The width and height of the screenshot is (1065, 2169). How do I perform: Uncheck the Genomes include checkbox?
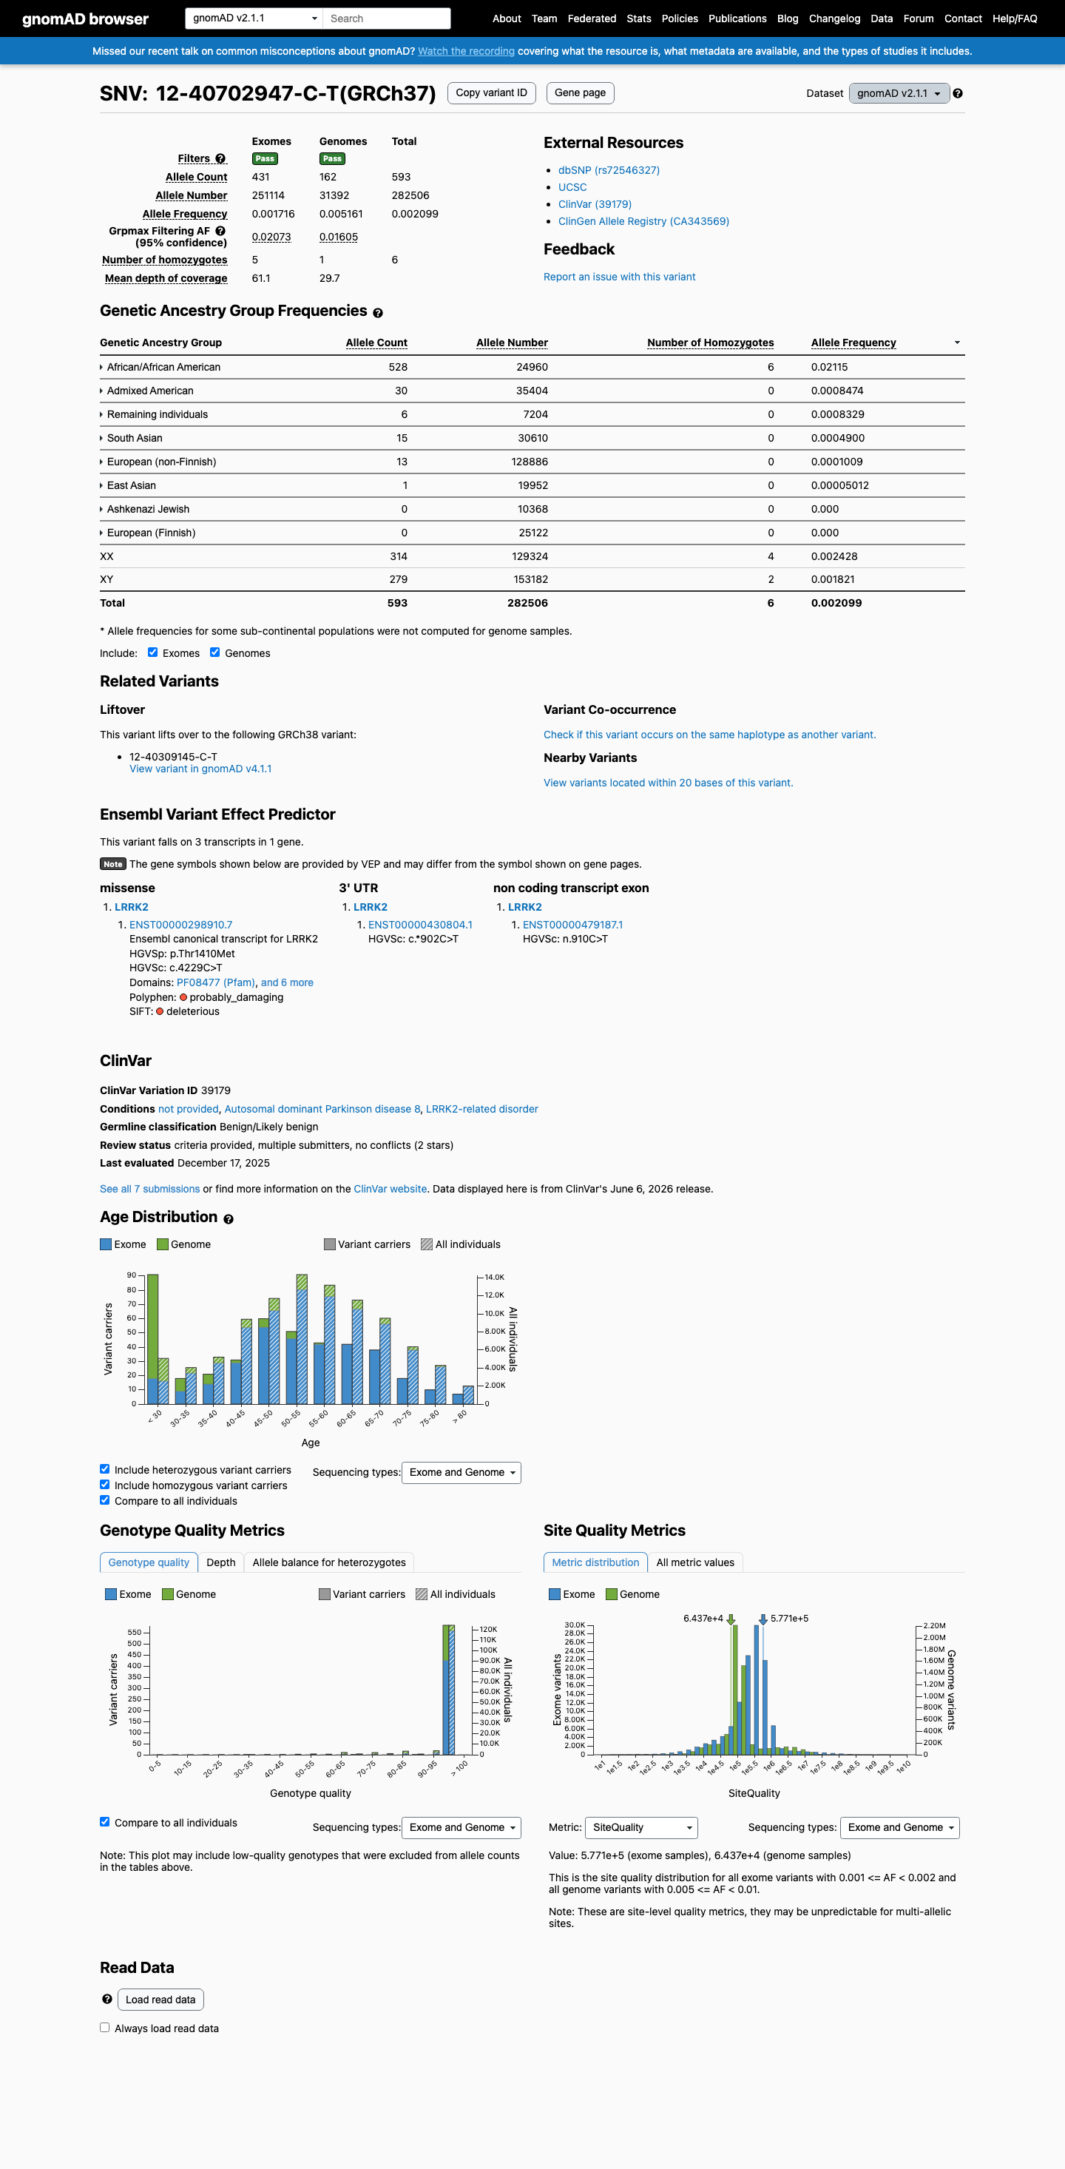214,652
